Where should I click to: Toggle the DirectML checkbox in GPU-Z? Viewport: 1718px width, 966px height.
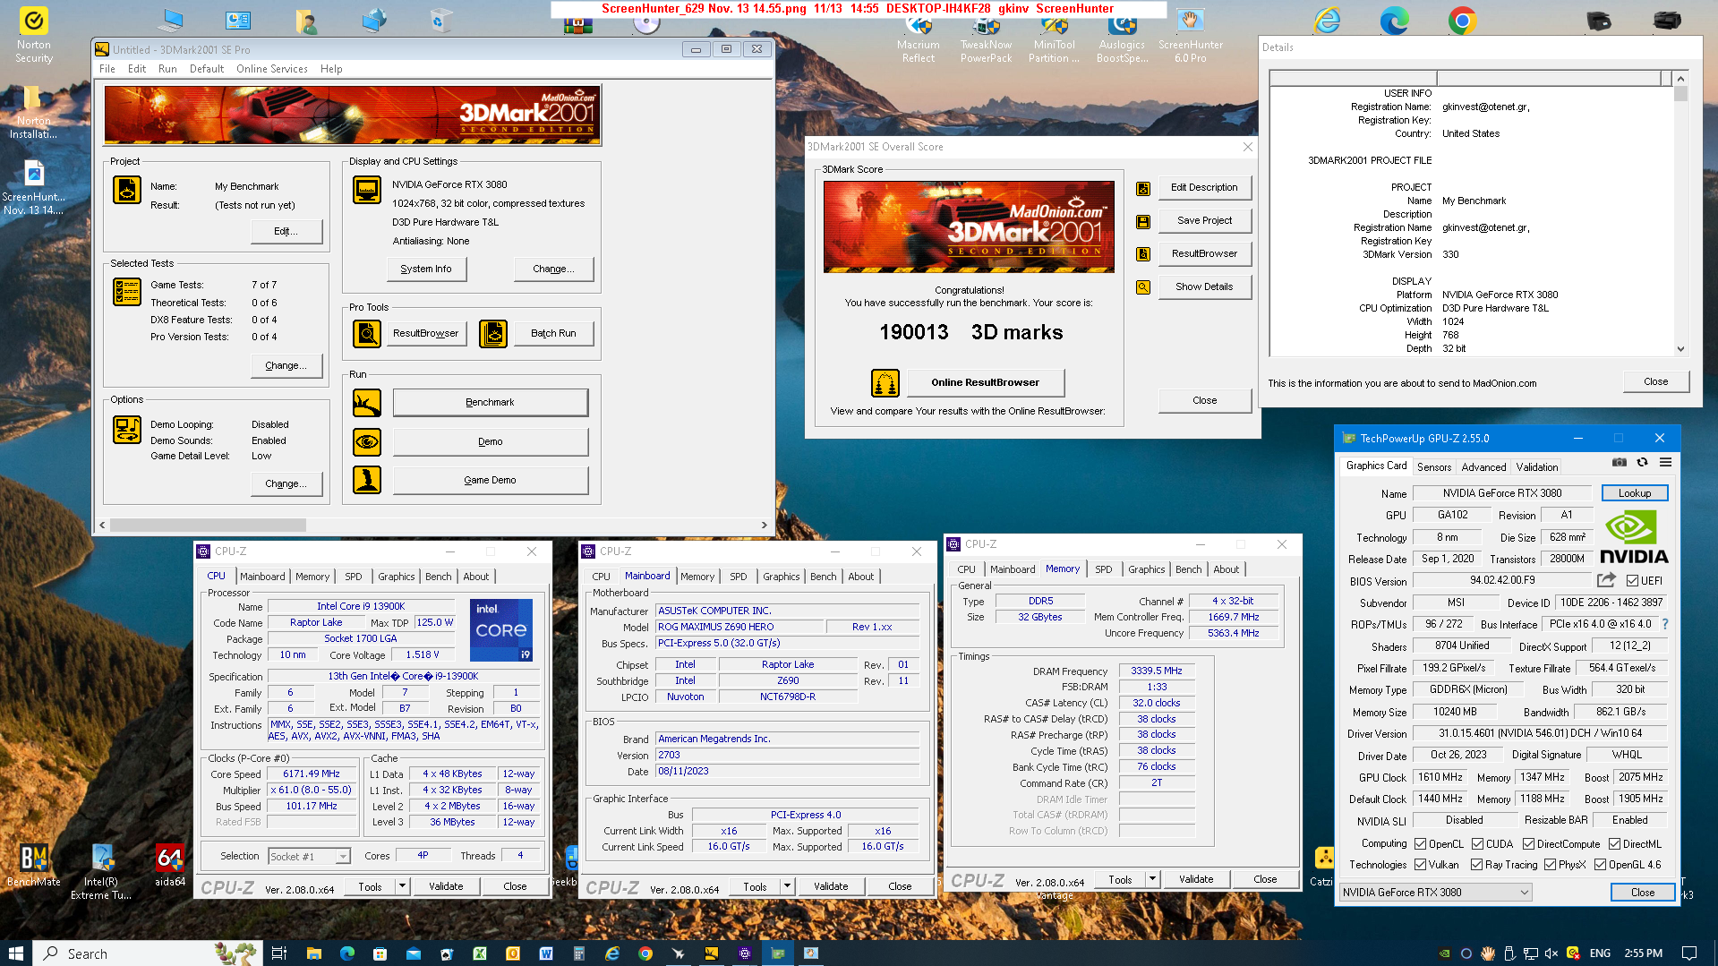pyautogui.click(x=1614, y=844)
